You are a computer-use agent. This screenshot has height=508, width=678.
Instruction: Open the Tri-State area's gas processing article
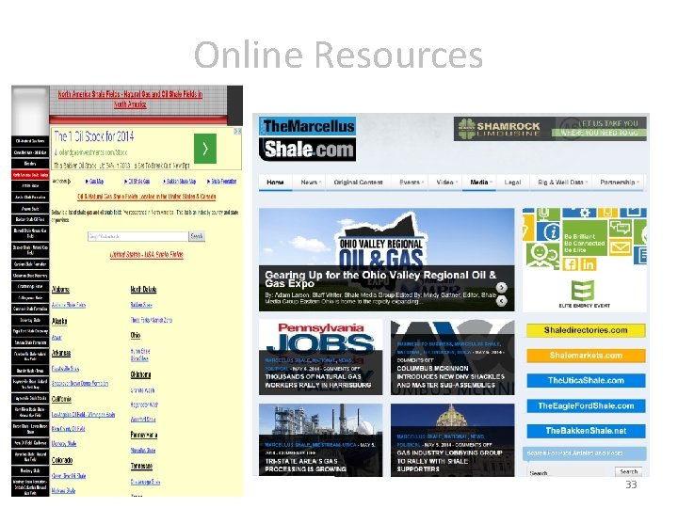click(320, 440)
